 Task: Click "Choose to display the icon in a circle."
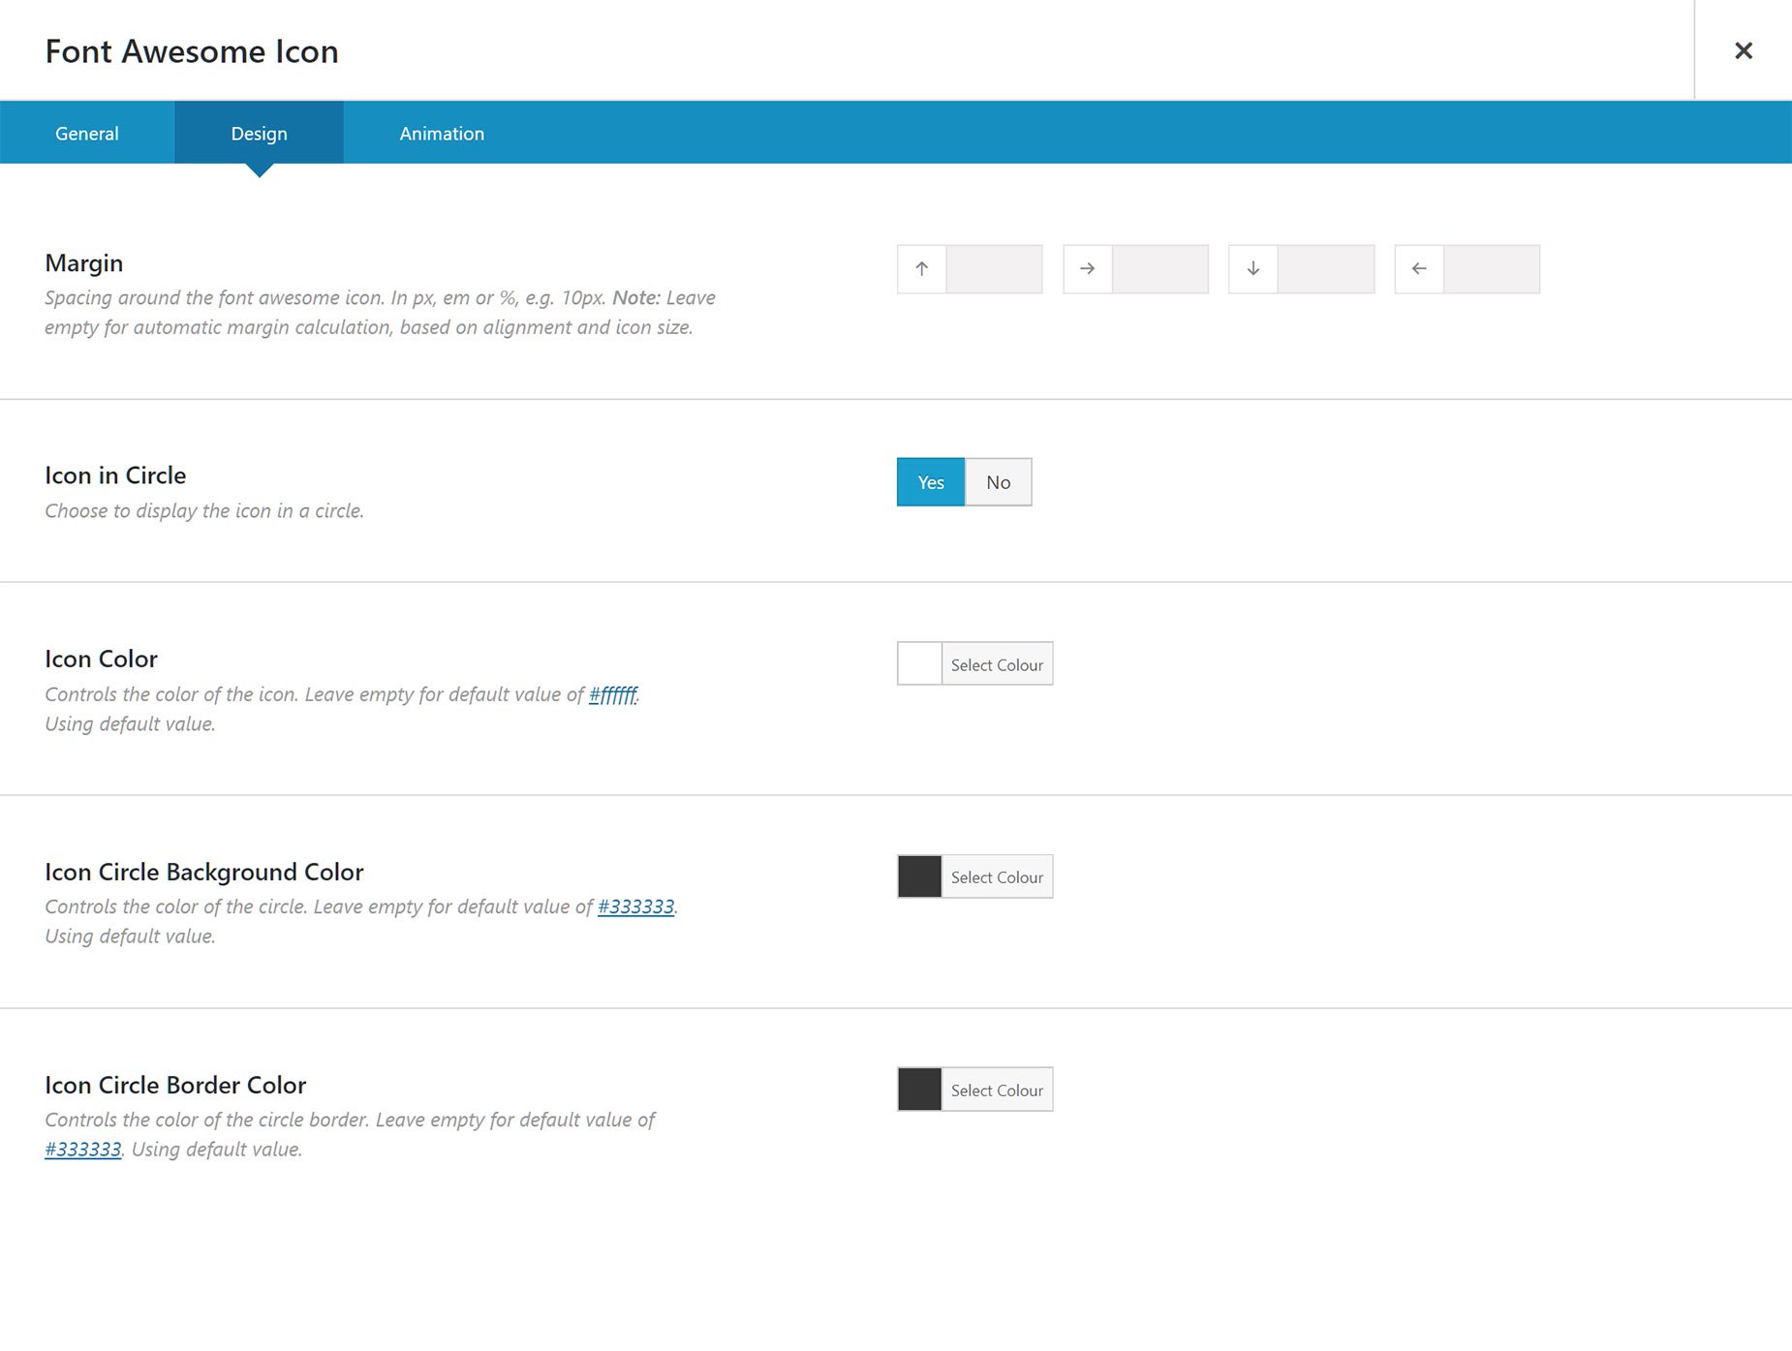click(x=204, y=510)
